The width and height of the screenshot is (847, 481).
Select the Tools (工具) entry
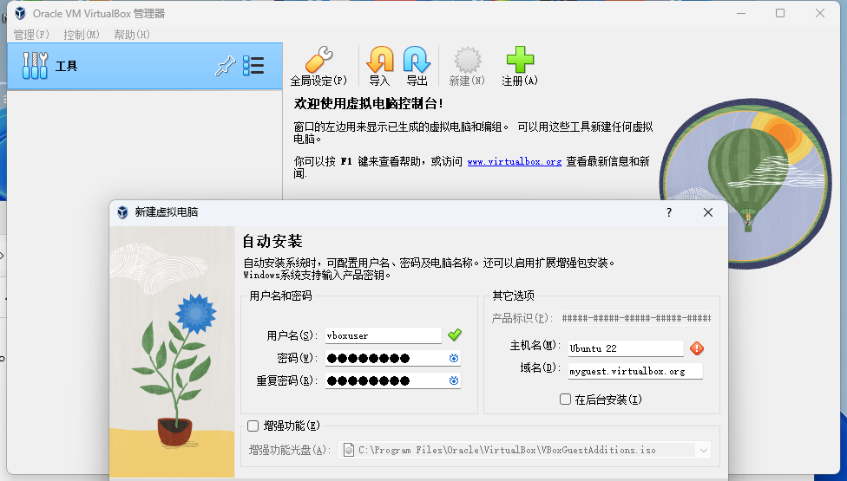[145, 66]
